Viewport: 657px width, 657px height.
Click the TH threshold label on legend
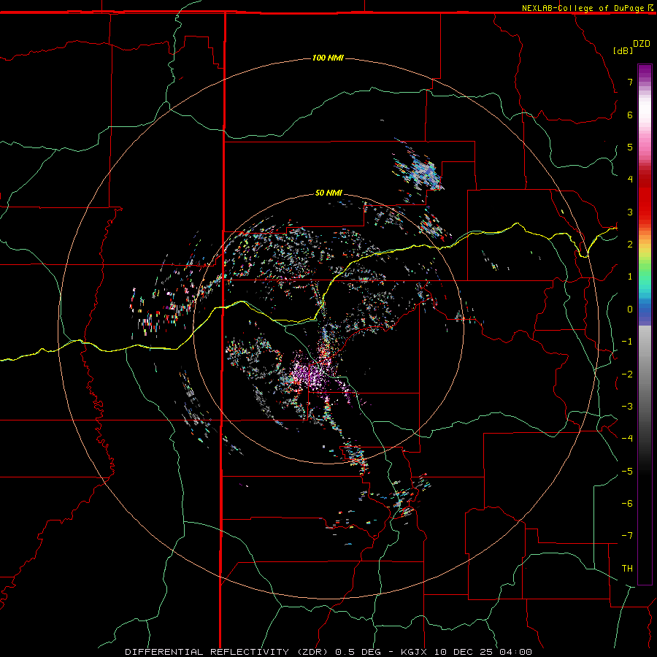[x=627, y=569]
